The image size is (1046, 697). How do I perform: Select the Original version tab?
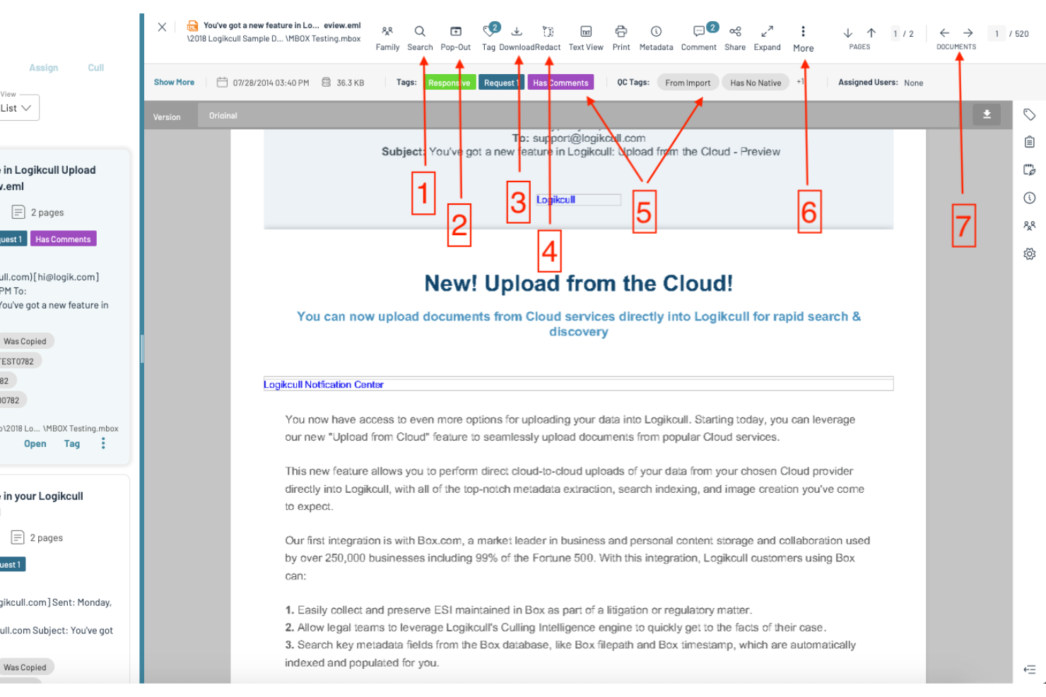(x=223, y=116)
